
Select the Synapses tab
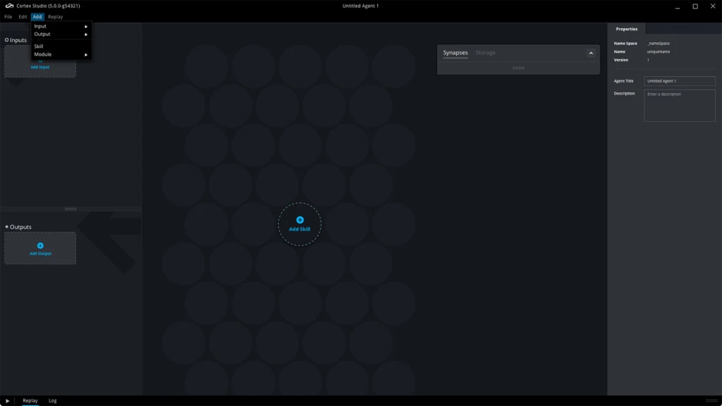[x=455, y=53]
